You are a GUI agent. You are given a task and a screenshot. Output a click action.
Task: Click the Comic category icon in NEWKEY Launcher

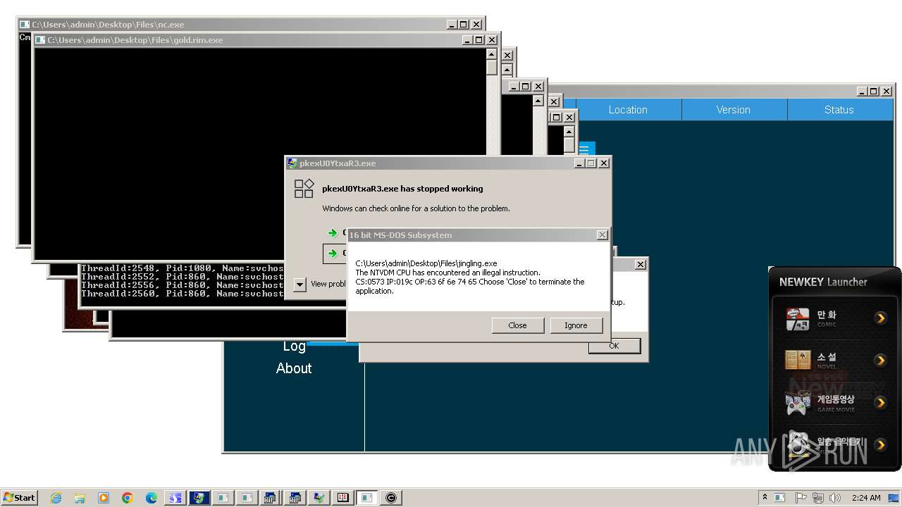[798, 319]
